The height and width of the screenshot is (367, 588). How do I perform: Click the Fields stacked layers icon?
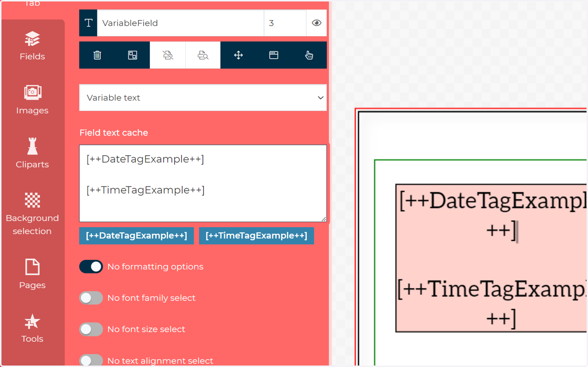[x=32, y=39]
